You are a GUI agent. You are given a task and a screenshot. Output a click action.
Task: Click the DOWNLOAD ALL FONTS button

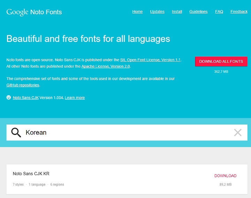coord(221,61)
